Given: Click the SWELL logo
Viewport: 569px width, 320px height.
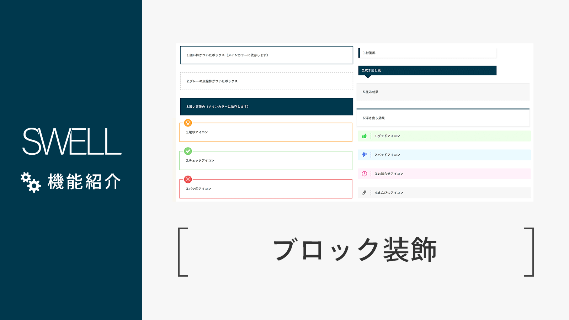Looking at the screenshot, I should pyautogui.click(x=72, y=142).
